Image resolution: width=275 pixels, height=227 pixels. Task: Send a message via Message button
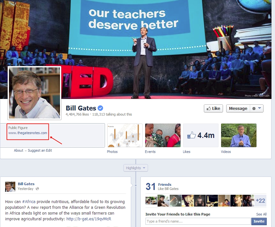click(238, 109)
